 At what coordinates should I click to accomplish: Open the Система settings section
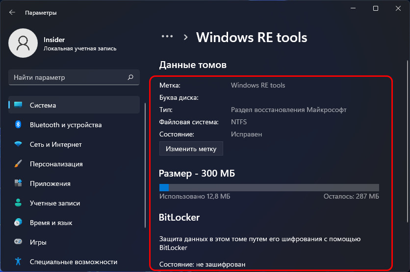tap(74, 105)
